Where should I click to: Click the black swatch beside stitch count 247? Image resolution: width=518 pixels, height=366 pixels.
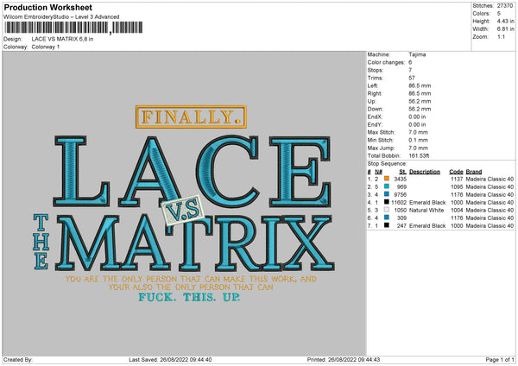click(387, 225)
